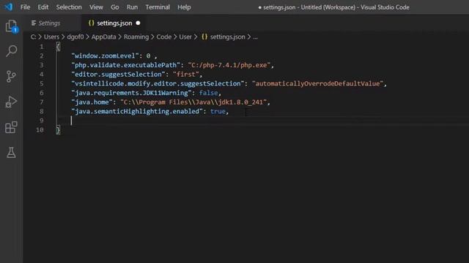
Task: Select Users in the breadcrumb path
Action: 51,37
